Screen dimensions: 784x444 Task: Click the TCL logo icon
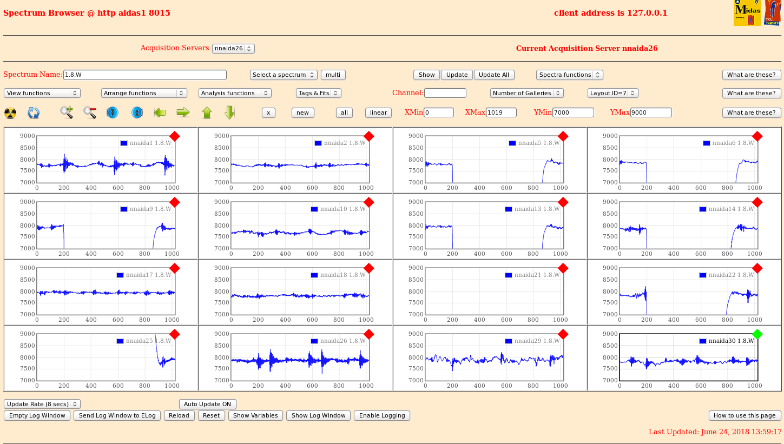point(772,13)
